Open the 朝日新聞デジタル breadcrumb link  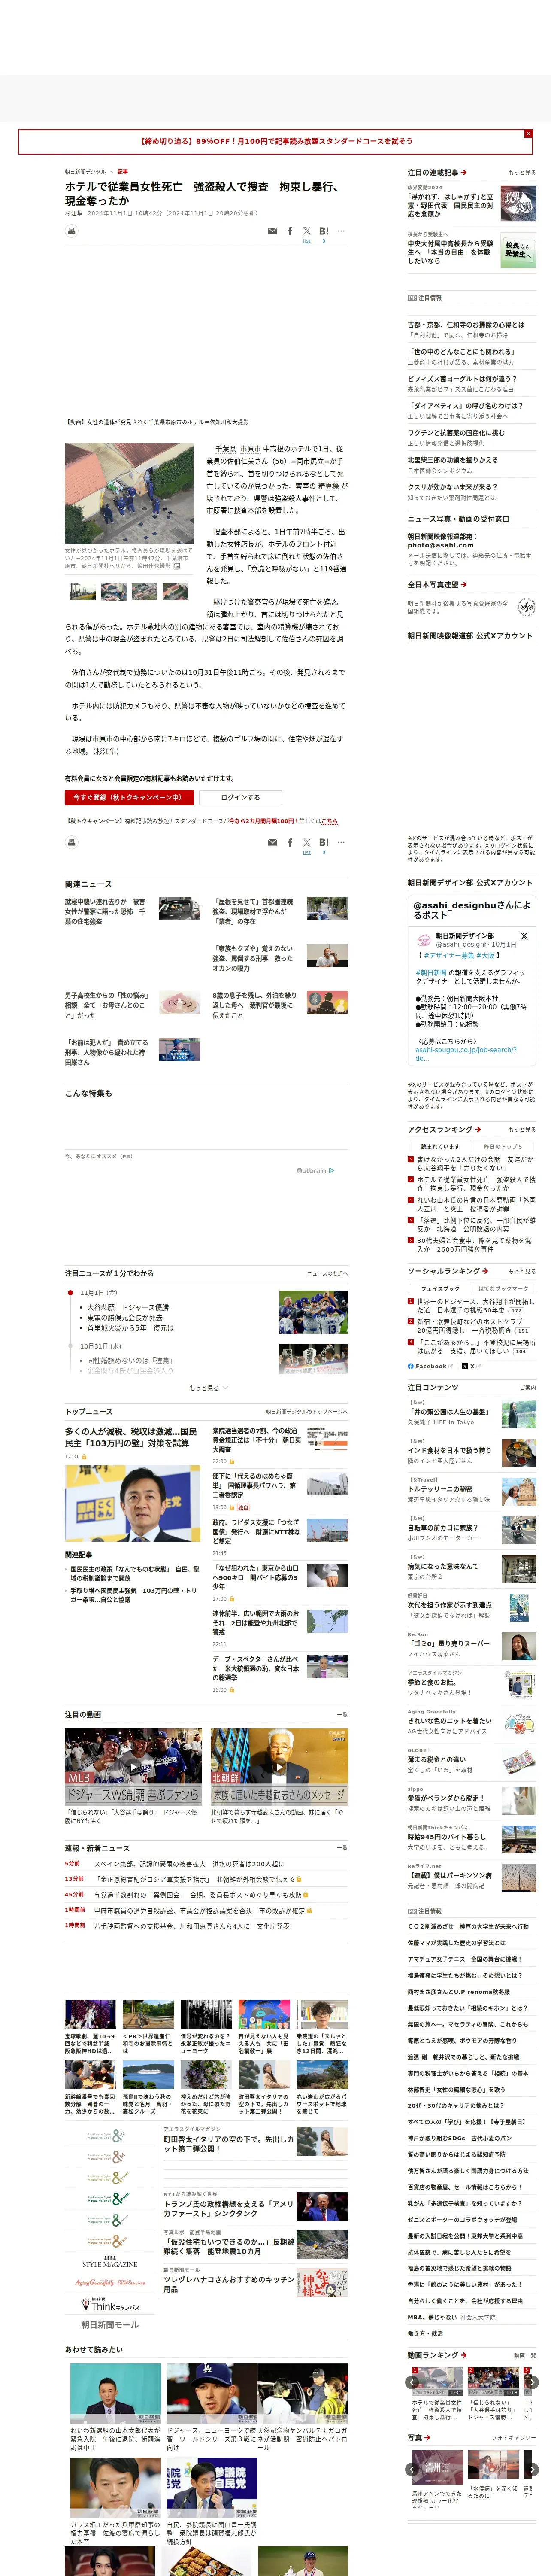[85, 172]
